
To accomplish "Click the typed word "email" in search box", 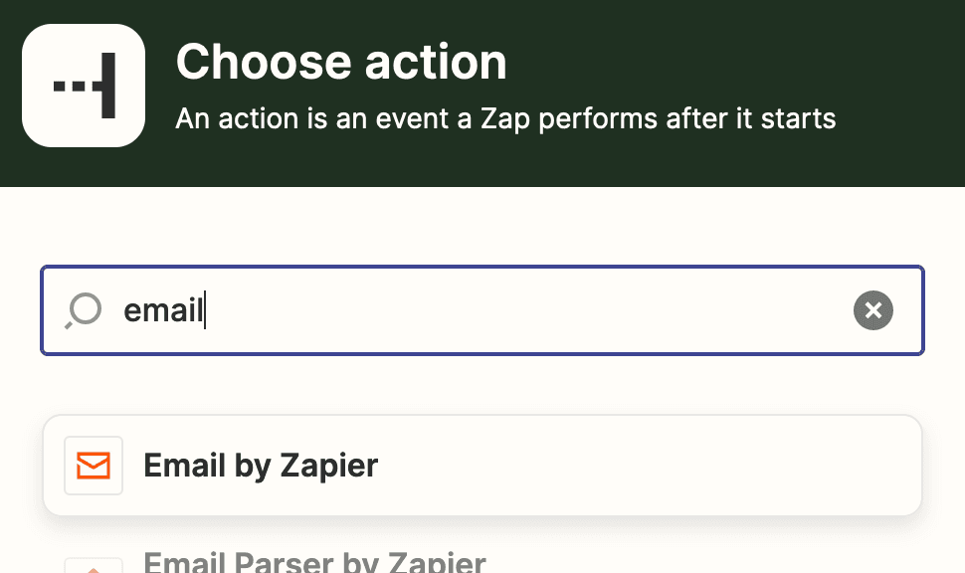I will [162, 311].
